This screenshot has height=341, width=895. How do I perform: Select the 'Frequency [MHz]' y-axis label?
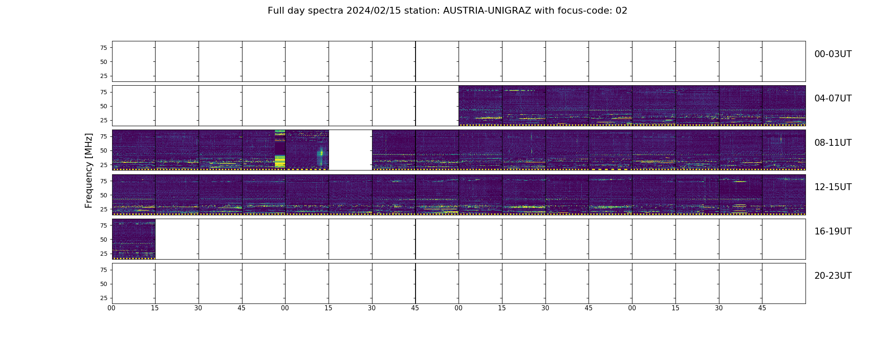pyautogui.click(x=89, y=170)
